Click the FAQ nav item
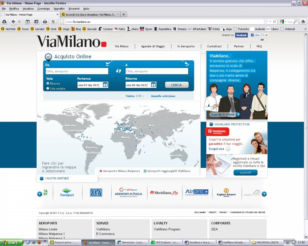308x246 pixels. click(x=259, y=46)
